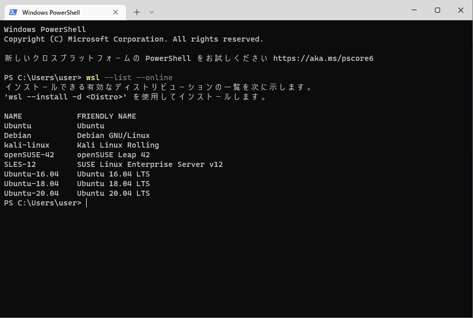
Task: Open the https://aka.ms/pscore6 link
Action: (x=323, y=58)
